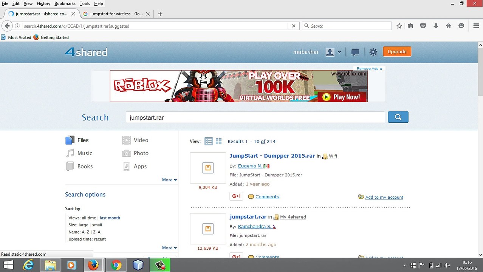Open the 4shared messages chat icon
The image size is (483, 272).
coord(355,52)
